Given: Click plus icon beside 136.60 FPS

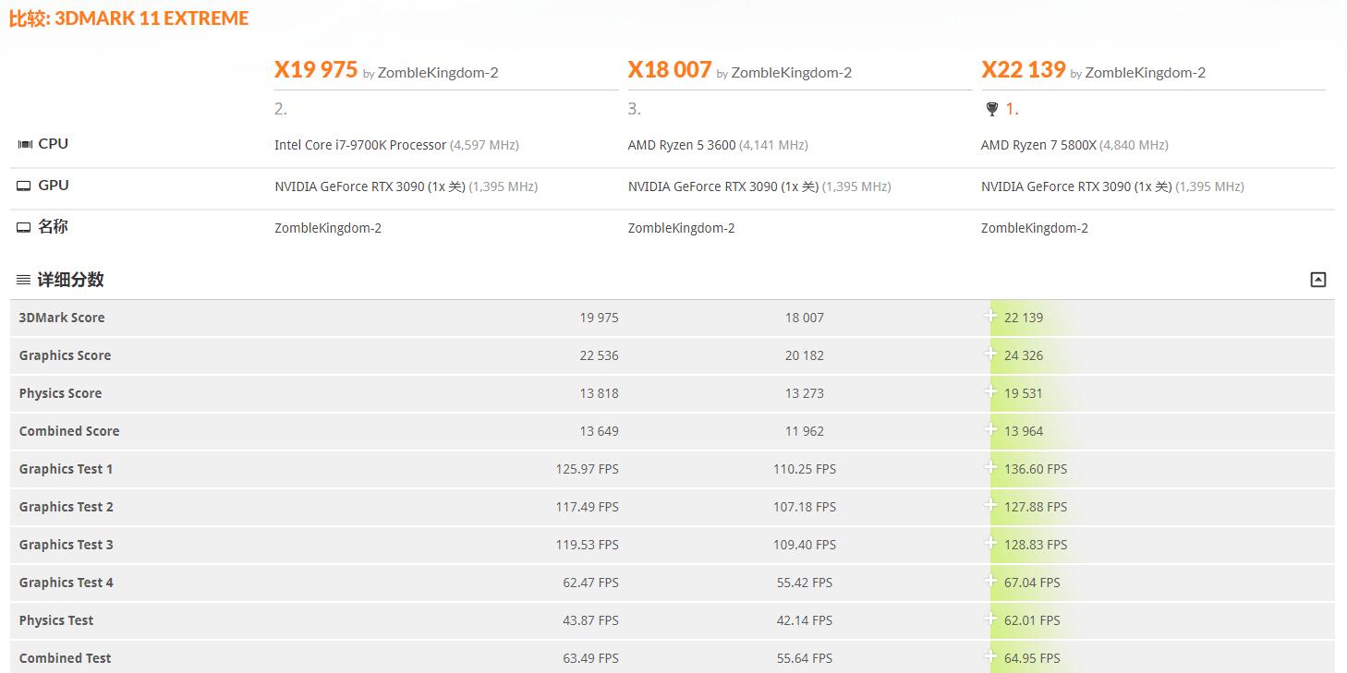Looking at the screenshot, I should pyautogui.click(x=990, y=467).
